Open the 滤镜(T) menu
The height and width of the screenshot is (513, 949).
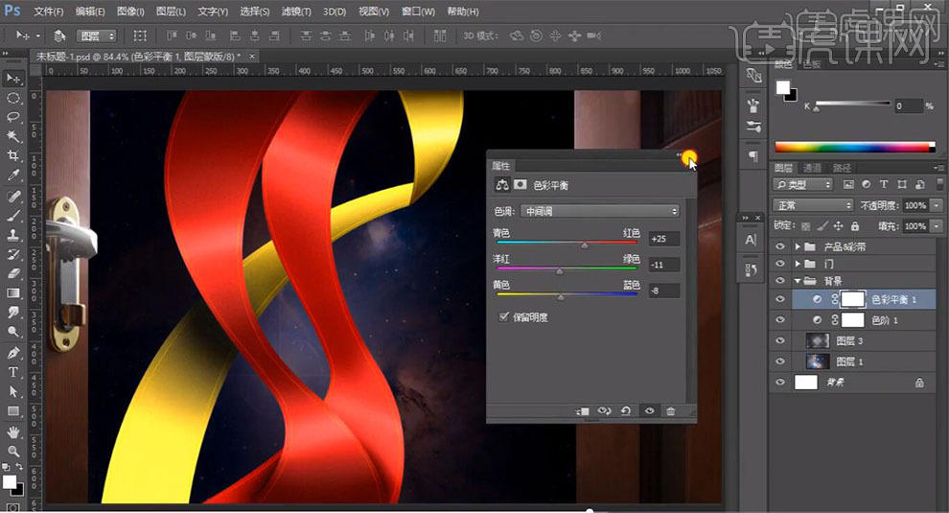(x=296, y=12)
